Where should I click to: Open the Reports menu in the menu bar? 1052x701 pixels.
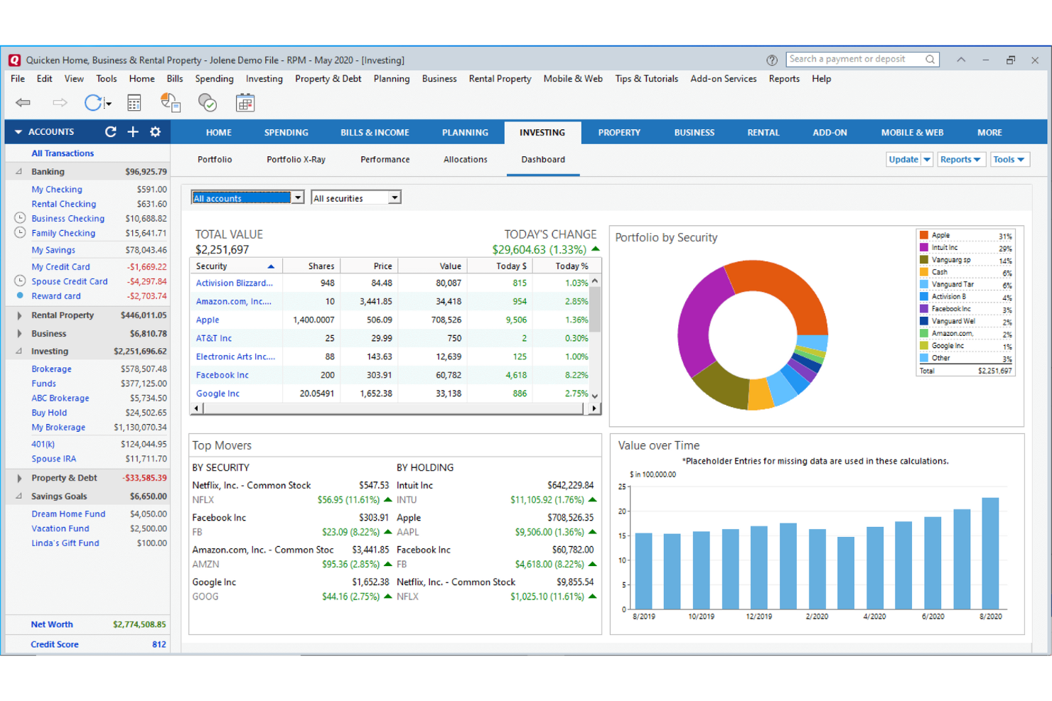[783, 79]
